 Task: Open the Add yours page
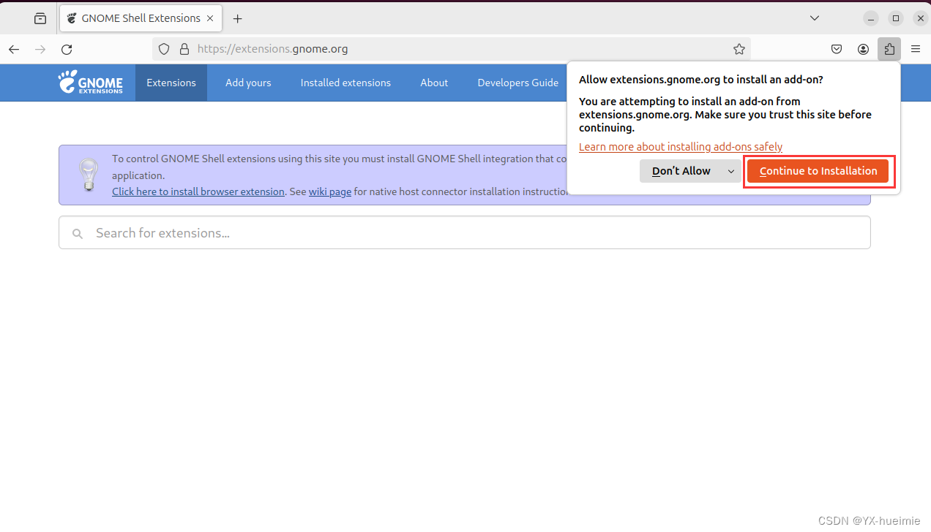click(x=248, y=83)
